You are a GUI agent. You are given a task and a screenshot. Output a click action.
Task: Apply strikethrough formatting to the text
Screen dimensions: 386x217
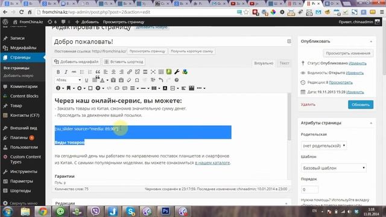click(74, 72)
